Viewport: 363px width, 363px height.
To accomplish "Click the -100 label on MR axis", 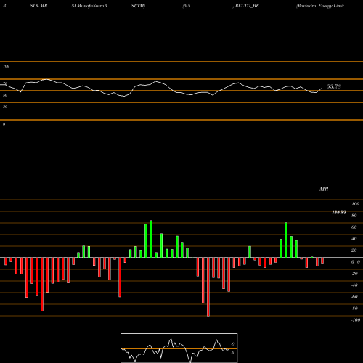I will 356,320.
